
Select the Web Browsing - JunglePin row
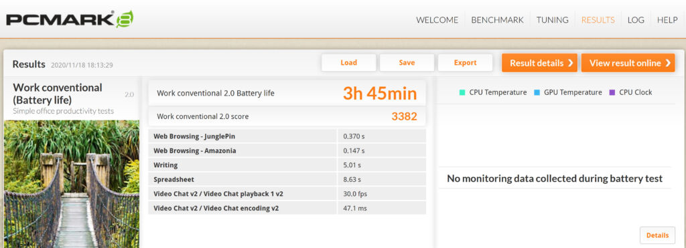[x=287, y=136]
